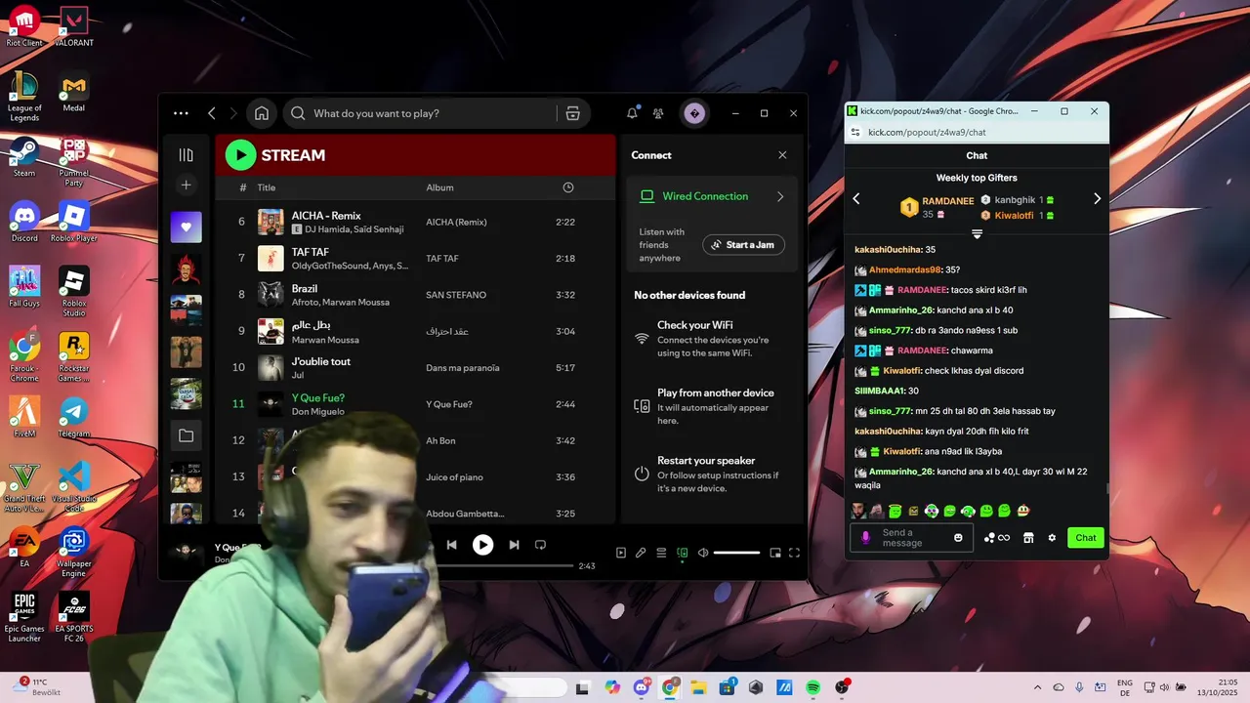Open the three-dot Spotify main menu
Screen dimensions: 1250x703
[x=181, y=113]
